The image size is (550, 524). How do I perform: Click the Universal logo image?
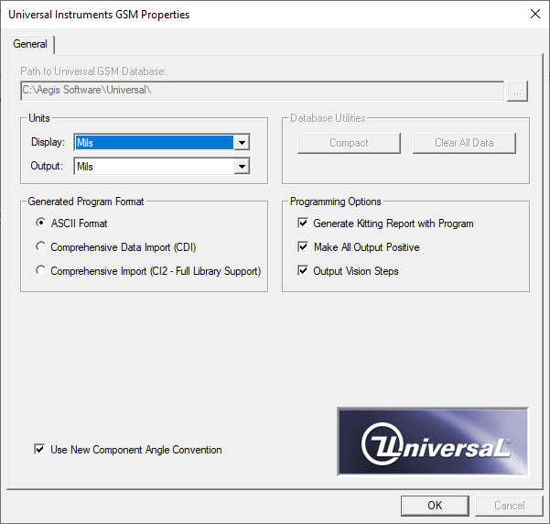coord(433,442)
